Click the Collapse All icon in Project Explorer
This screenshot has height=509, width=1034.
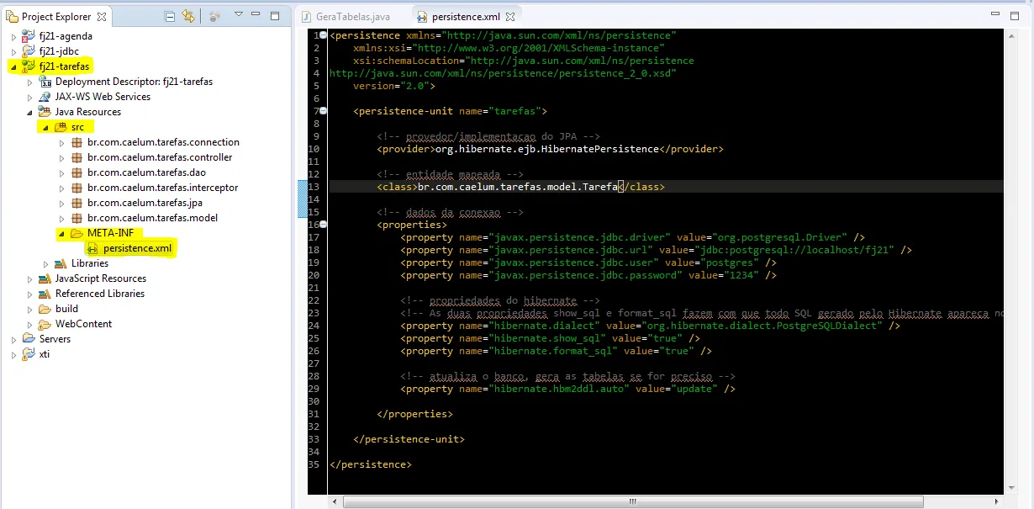(x=171, y=16)
